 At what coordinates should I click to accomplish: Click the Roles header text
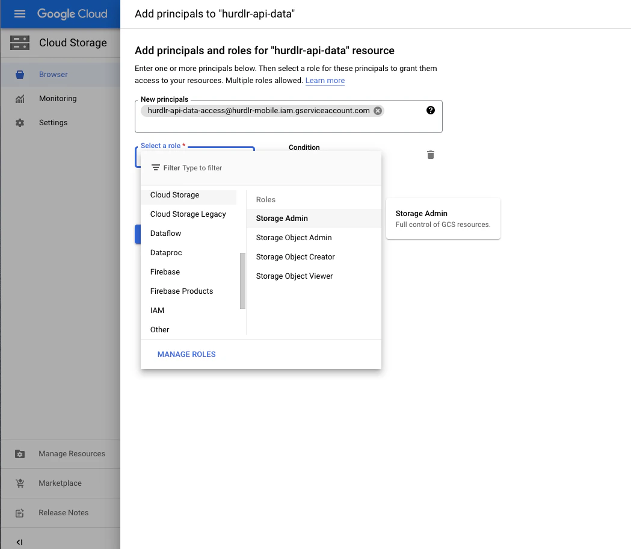(266, 200)
